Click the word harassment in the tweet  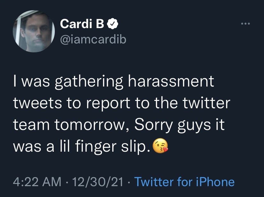[x=171, y=81]
